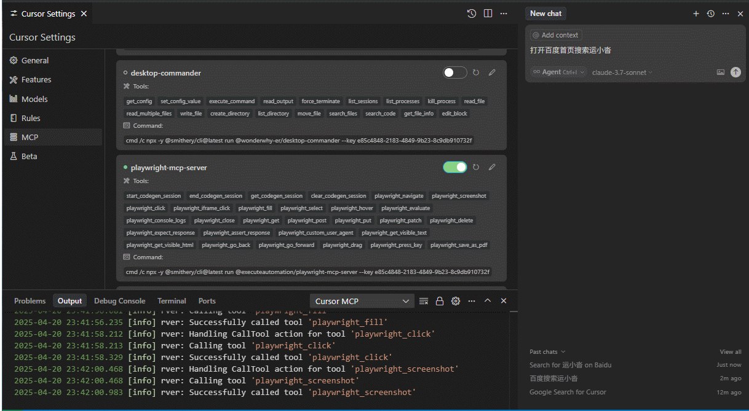Click the kill_process tool tag
This screenshot has width=749, height=411.
[442, 101]
